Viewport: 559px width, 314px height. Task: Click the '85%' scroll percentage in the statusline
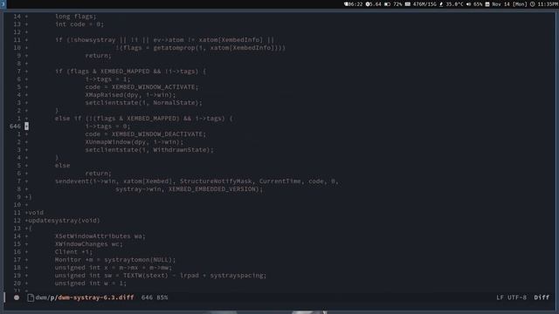[162, 297]
